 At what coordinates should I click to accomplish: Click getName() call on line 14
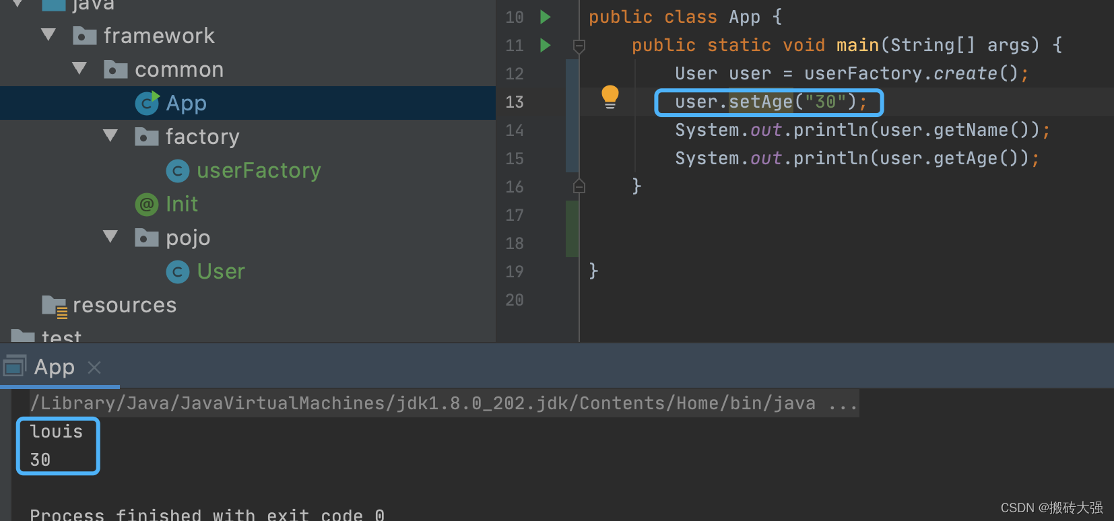[x=981, y=130]
